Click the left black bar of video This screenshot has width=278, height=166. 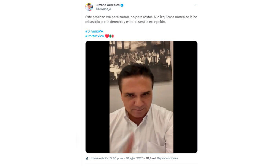point(97,97)
